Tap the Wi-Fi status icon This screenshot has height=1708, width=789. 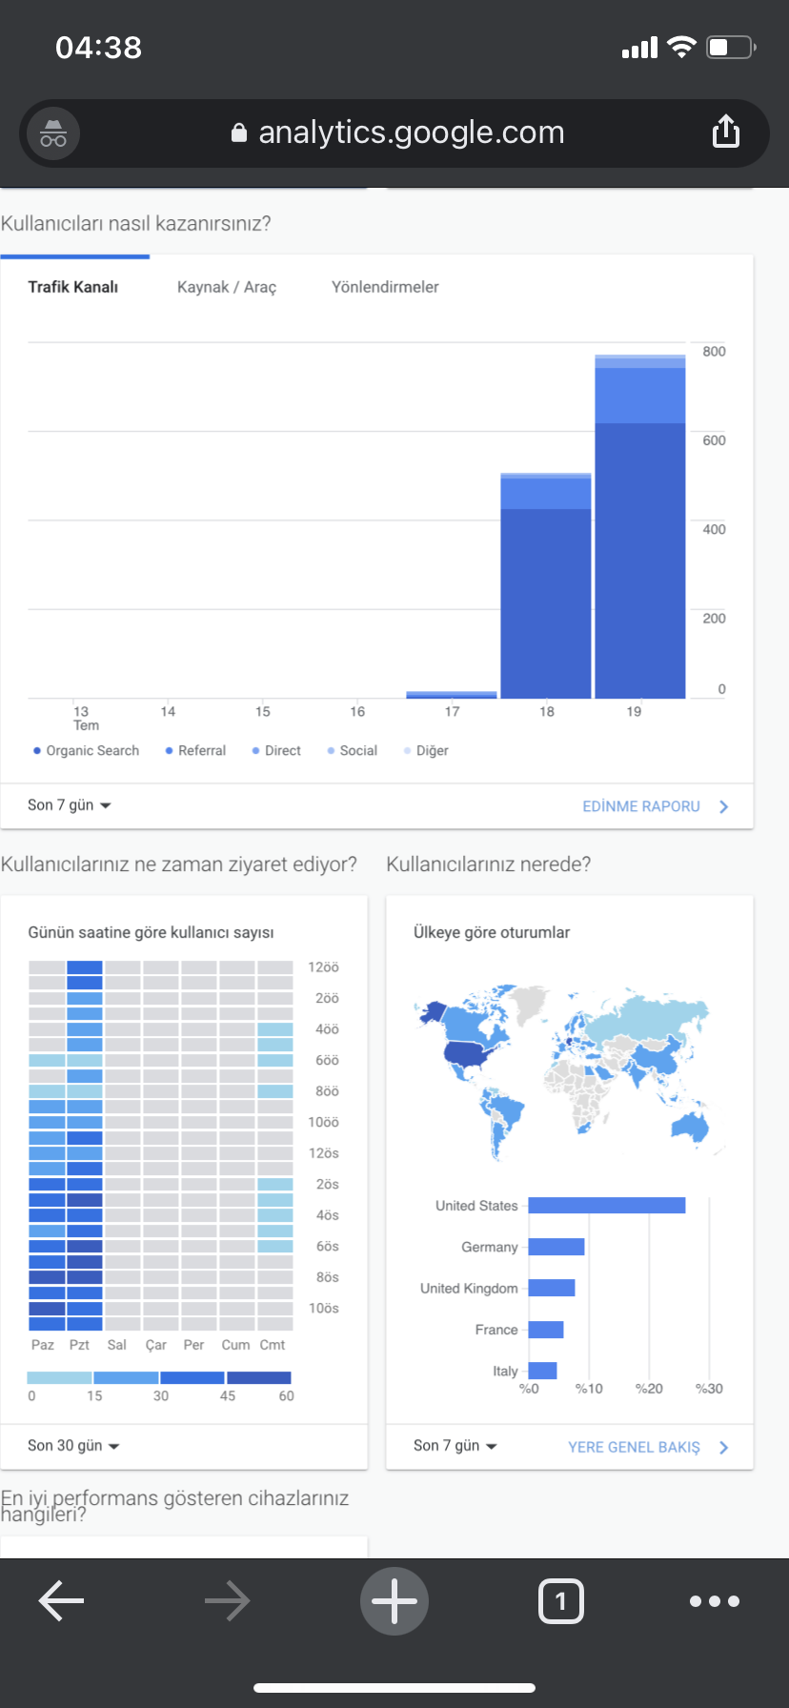pos(681,47)
